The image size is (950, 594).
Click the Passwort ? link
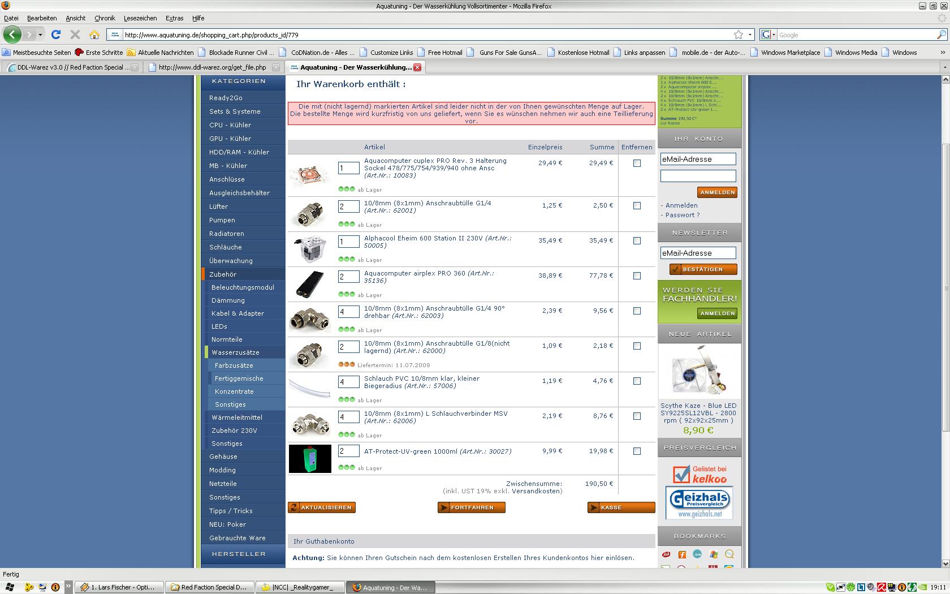coord(683,215)
